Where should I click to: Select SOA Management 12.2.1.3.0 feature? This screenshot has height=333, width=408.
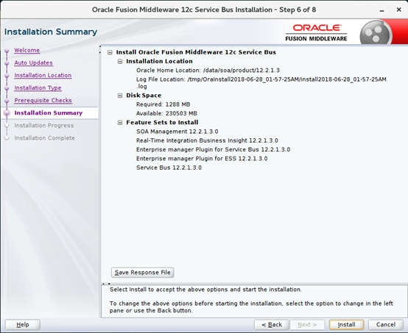[x=177, y=132]
